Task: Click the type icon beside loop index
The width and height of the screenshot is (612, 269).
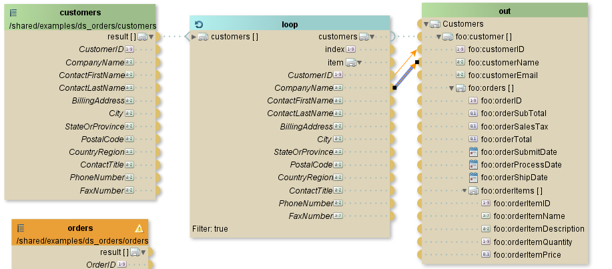Action: pyautogui.click(x=350, y=49)
